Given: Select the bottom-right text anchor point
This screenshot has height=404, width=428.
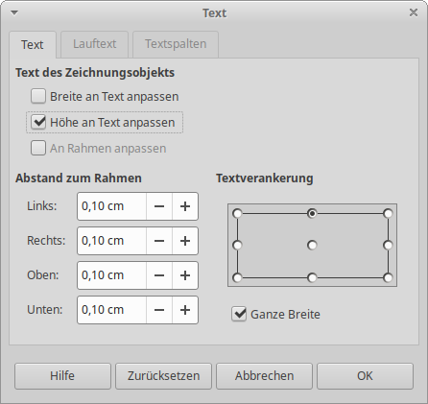Looking at the screenshot, I should point(388,277).
